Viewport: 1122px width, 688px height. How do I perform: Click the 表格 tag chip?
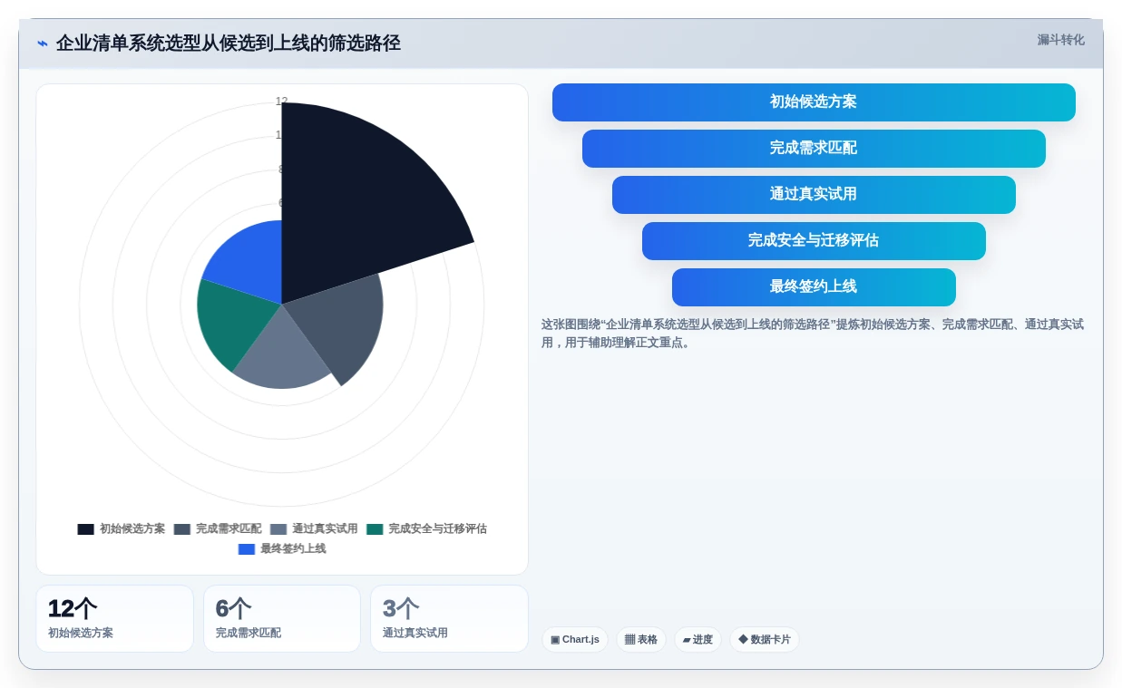641,640
